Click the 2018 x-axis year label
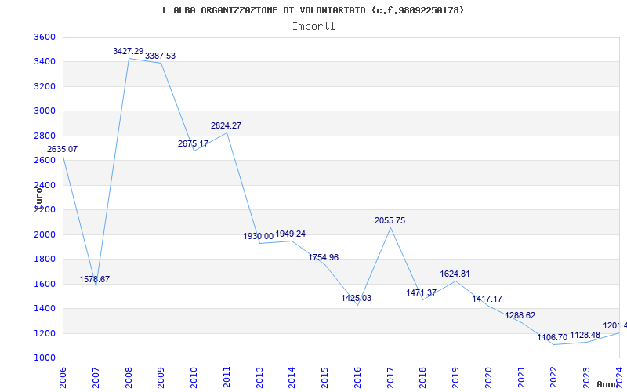This screenshot has height=392, width=627. 423,378
